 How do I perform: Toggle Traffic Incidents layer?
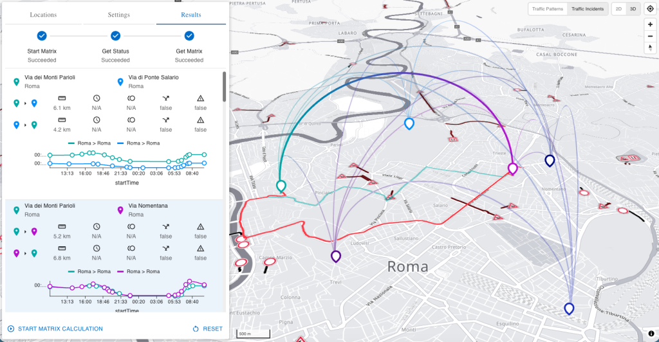pyautogui.click(x=587, y=9)
